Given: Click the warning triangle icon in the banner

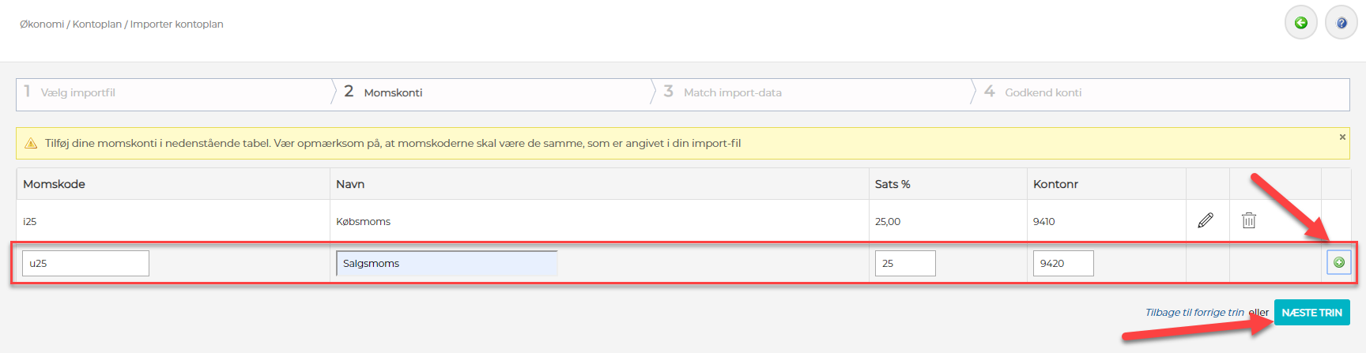Looking at the screenshot, I should coord(31,143).
